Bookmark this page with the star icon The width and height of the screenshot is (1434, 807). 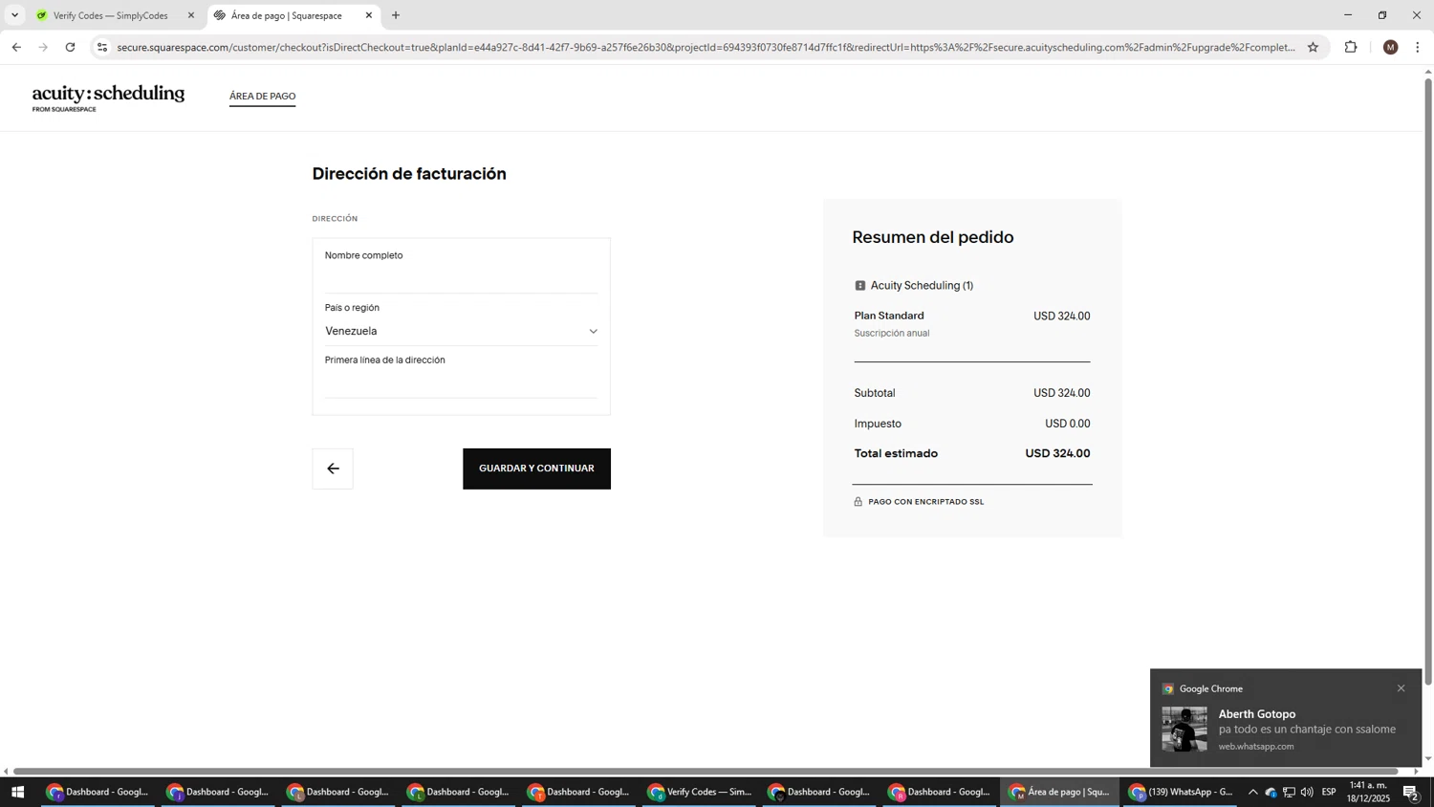pyautogui.click(x=1313, y=47)
